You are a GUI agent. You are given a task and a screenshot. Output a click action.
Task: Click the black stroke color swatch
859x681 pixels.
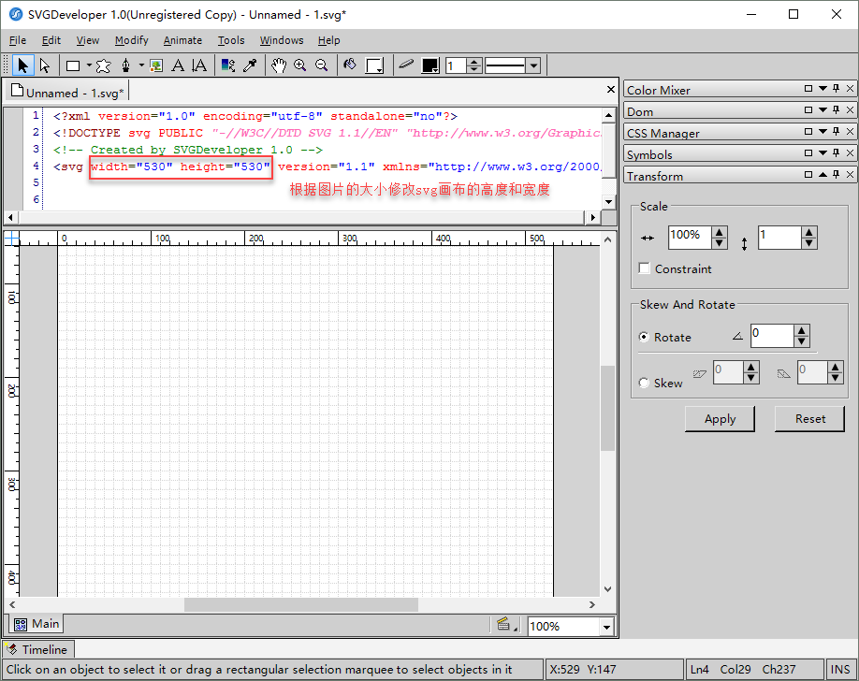click(430, 65)
